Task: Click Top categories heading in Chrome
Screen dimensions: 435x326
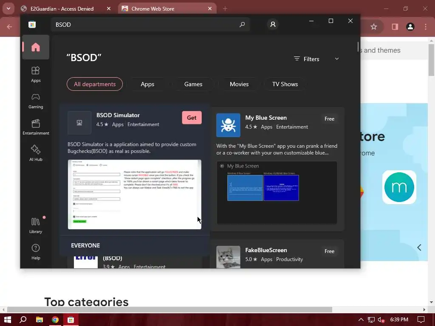Action: coord(86,302)
